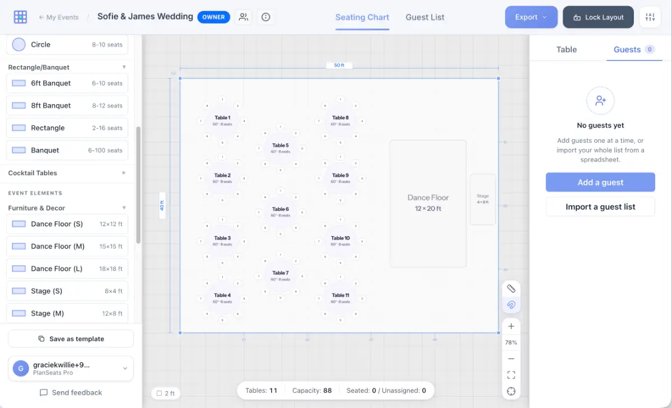Click the left palette scrollbar

(x=138, y=185)
